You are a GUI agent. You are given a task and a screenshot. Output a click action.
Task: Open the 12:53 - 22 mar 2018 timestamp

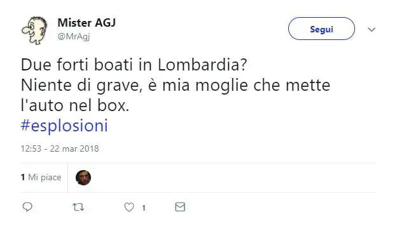(x=60, y=148)
